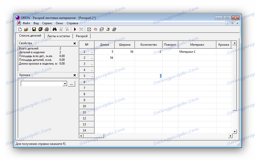Close the Кромка panel
The height and width of the screenshot is (161, 255).
[75, 75]
